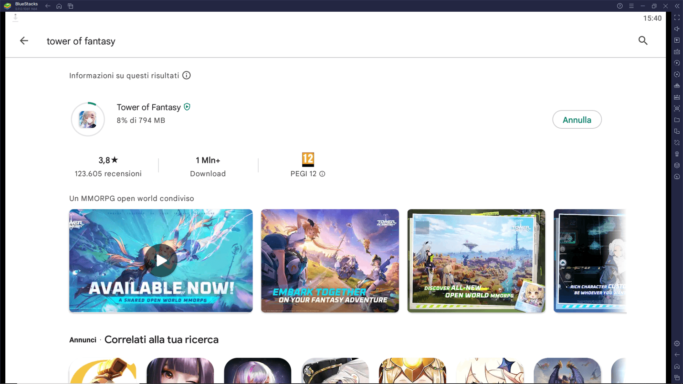The image size is (683, 384).
Task: Open Android recents icon at sidebar bottom
Action: [x=677, y=378]
